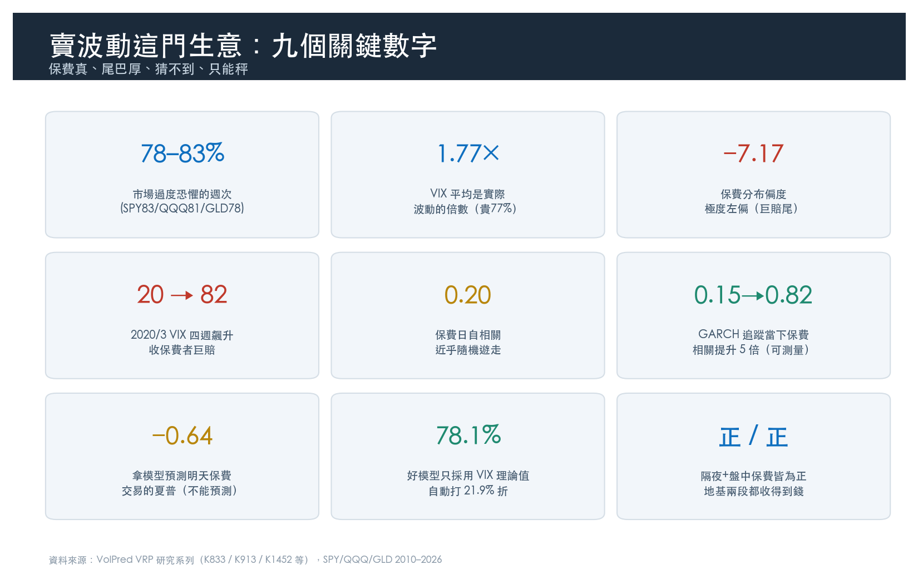
Task: Click the caption 隔夜+盤中保費皆為正
Action: (x=753, y=476)
